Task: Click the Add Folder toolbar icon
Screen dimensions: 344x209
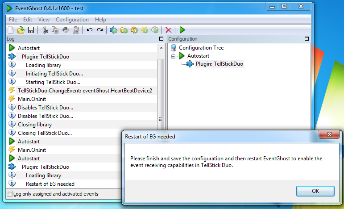Action: 124,30
